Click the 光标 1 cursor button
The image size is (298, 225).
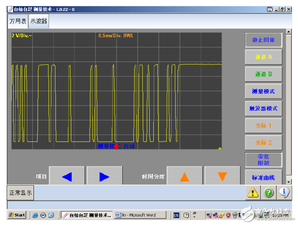(x=263, y=126)
